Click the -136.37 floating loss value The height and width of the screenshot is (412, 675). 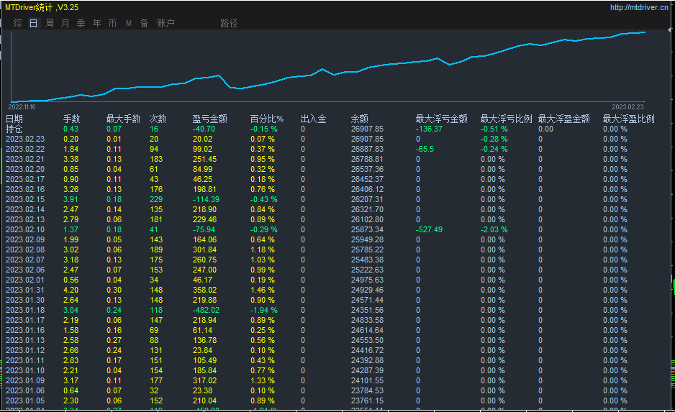point(429,129)
